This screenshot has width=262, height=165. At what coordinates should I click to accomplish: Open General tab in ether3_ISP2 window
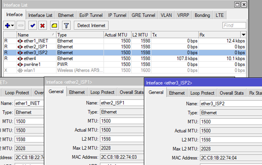click(x=156, y=92)
